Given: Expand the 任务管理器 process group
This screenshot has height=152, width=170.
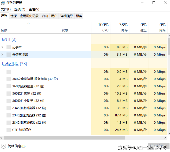Looking at the screenshot, I should (2, 54).
